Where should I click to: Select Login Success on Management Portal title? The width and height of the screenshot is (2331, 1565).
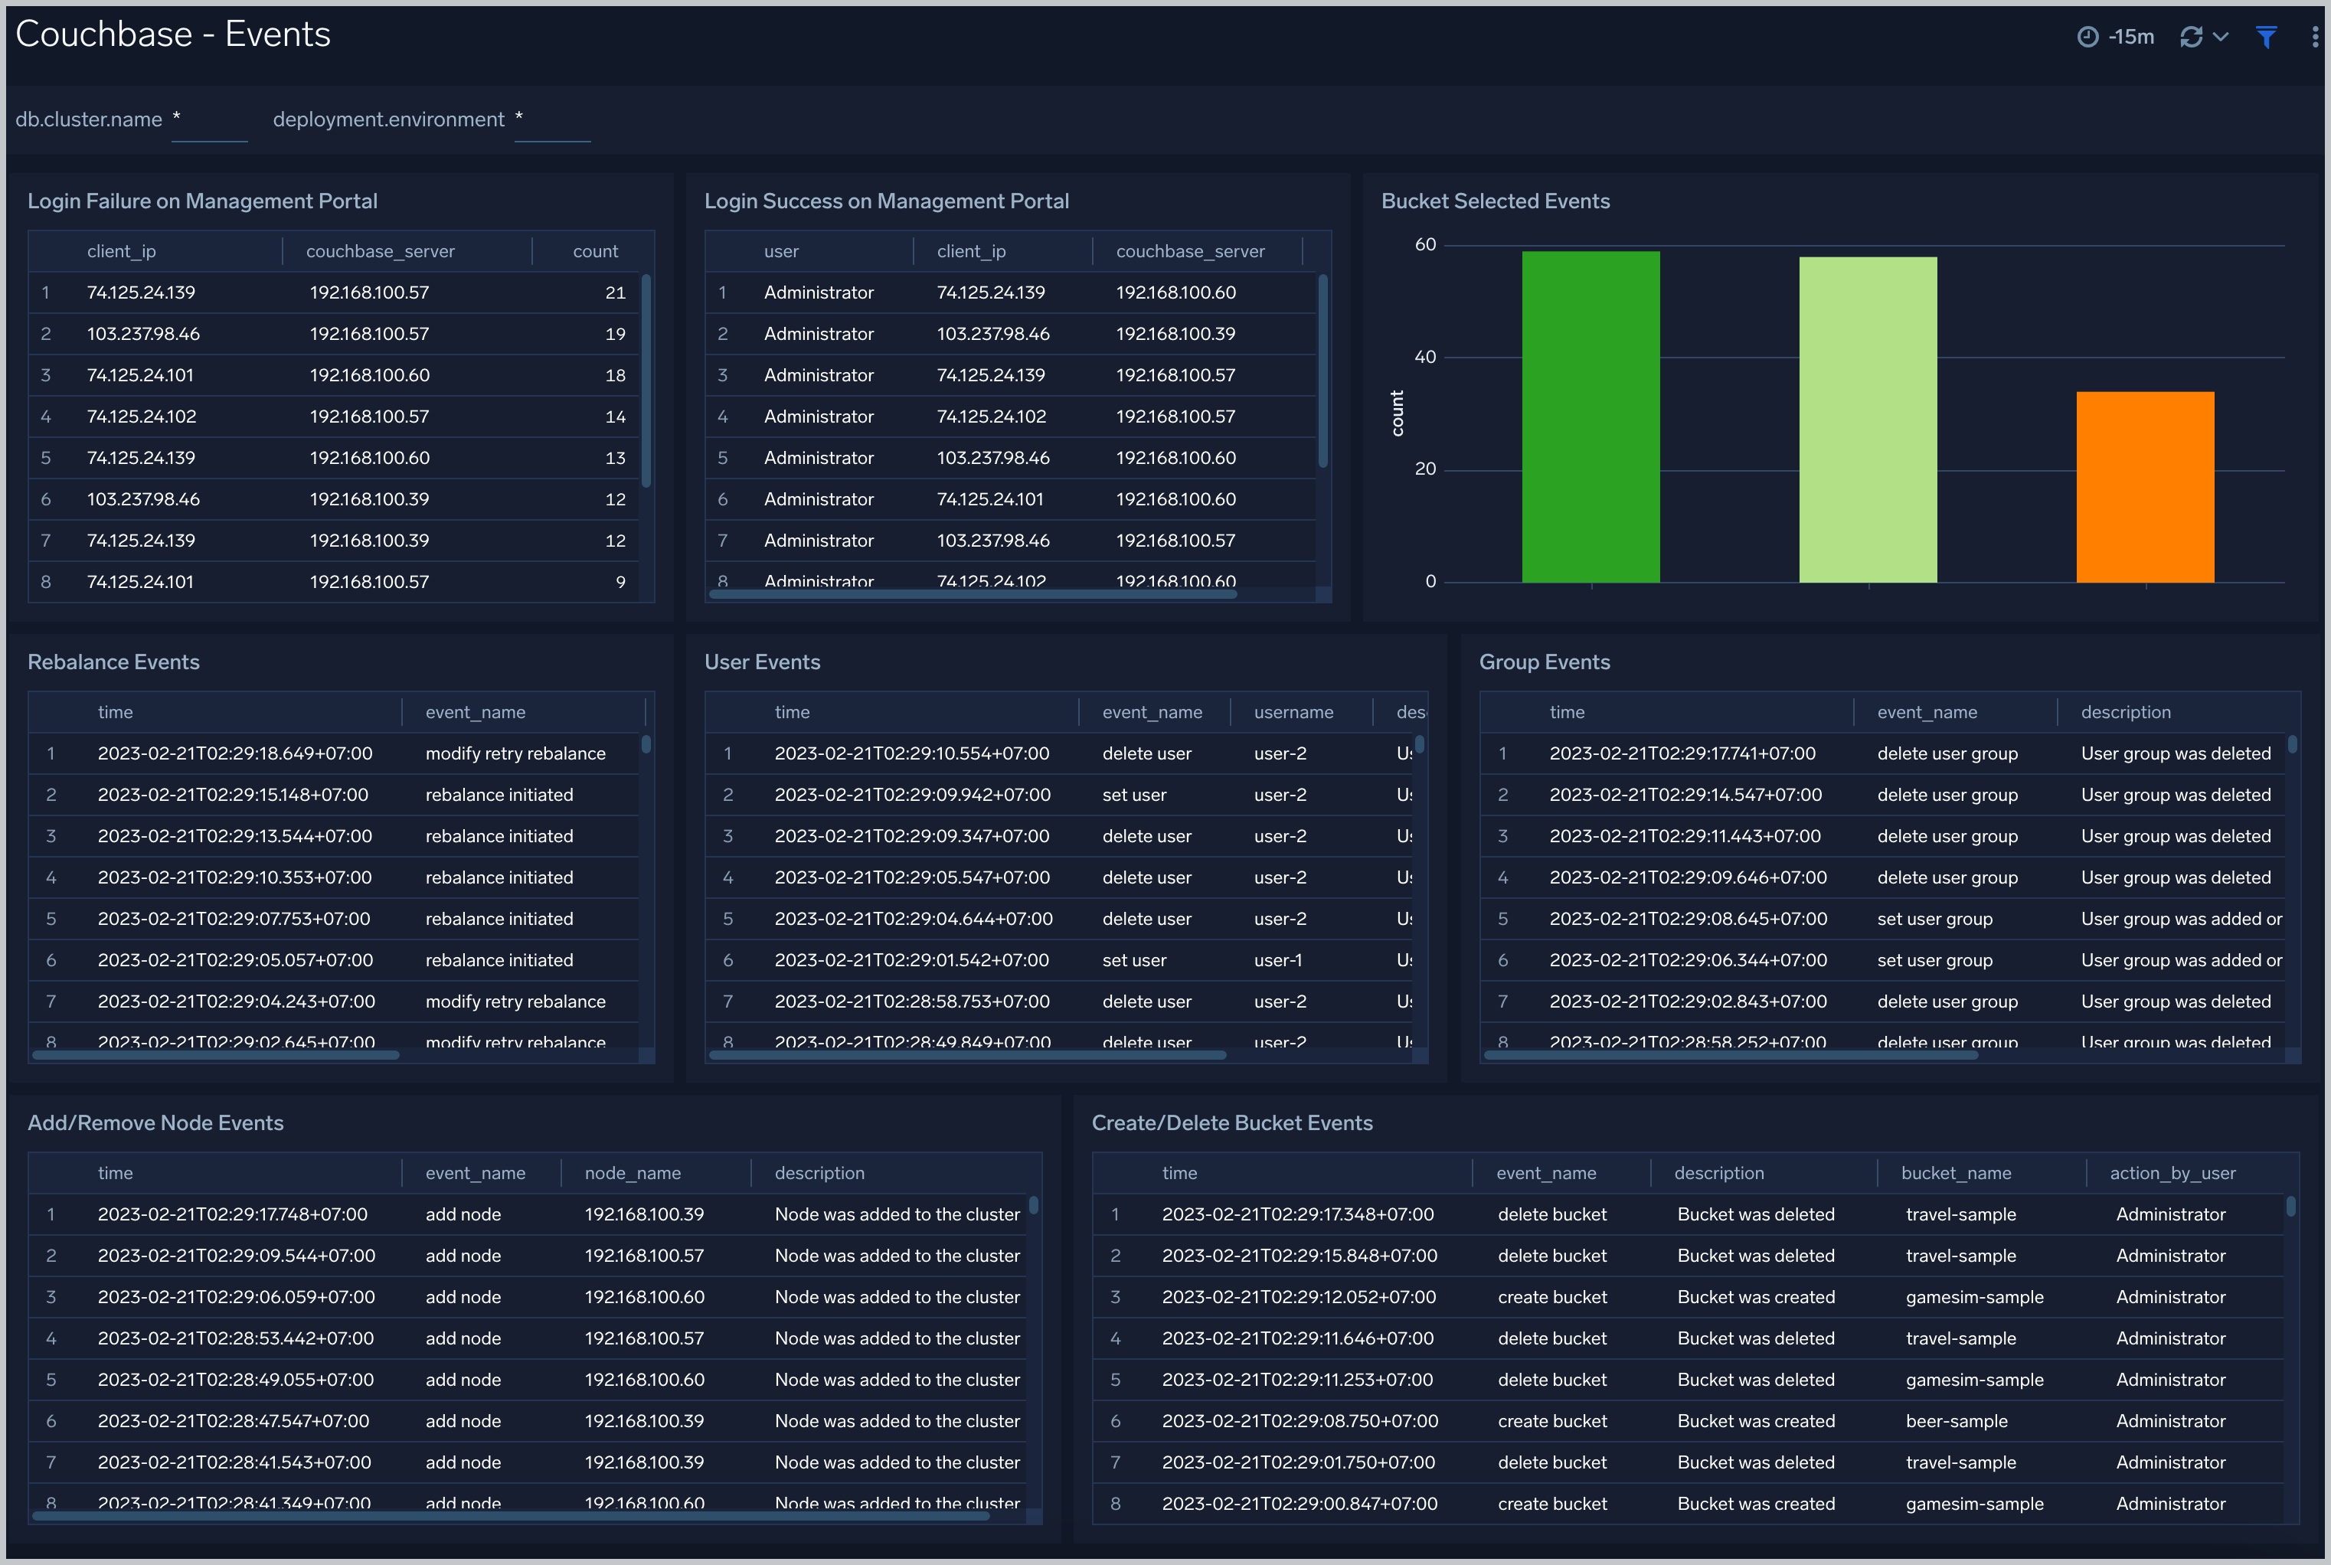tap(887, 201)
